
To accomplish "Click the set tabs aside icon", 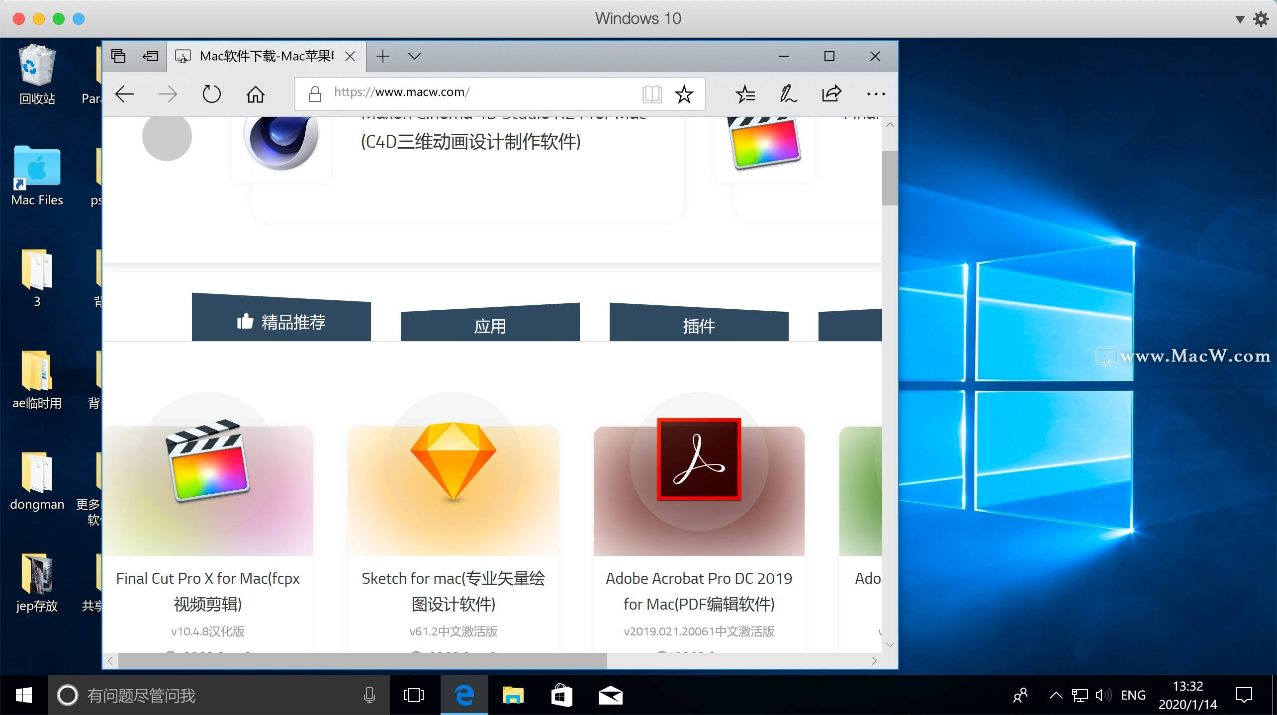I will coord(150,56).
